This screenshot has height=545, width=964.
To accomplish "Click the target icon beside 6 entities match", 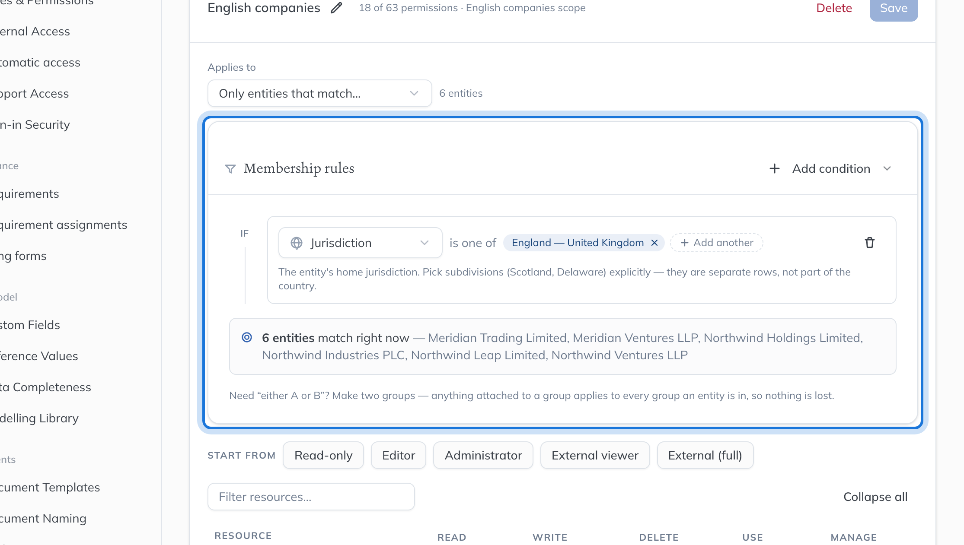I will point(247,337).
